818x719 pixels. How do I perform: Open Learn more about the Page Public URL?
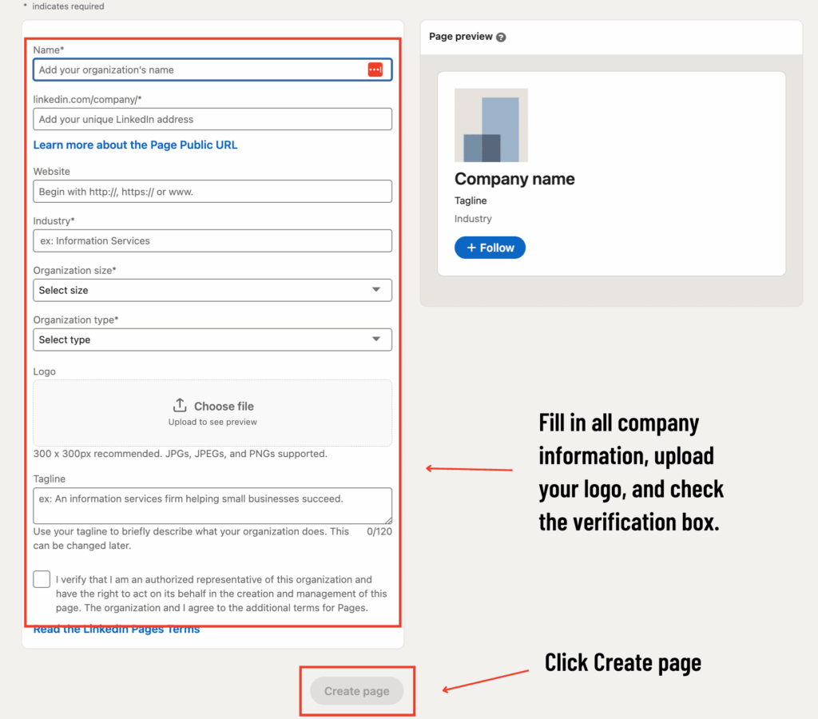pyautogui.click(x=135, y=145)
